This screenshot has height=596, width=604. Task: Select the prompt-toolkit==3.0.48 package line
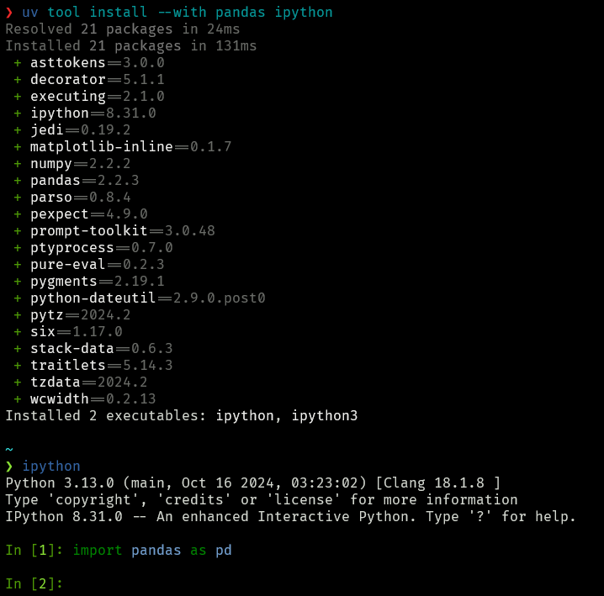coord(114,231)
